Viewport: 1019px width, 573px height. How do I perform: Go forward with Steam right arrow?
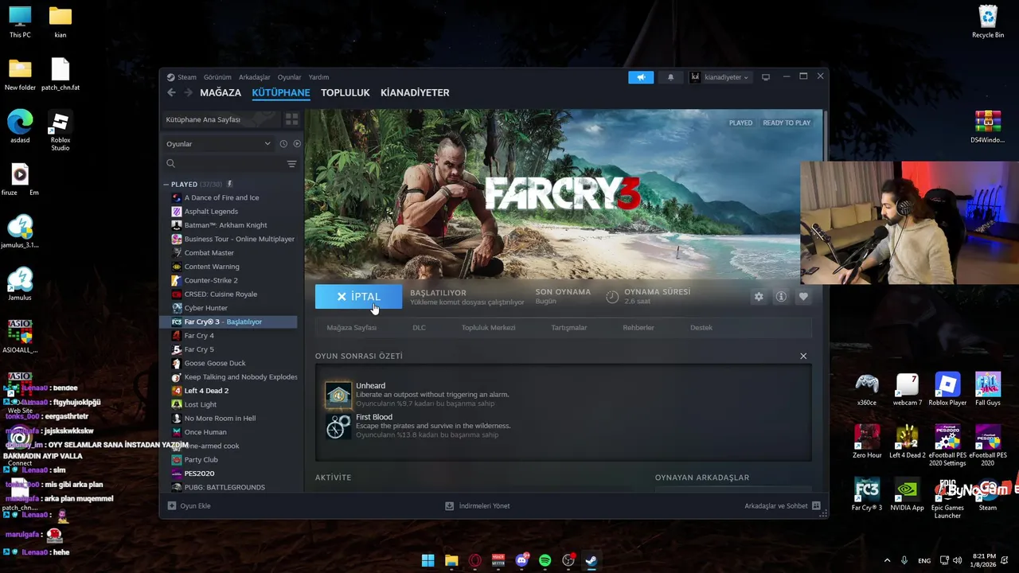tap(188, 92)
